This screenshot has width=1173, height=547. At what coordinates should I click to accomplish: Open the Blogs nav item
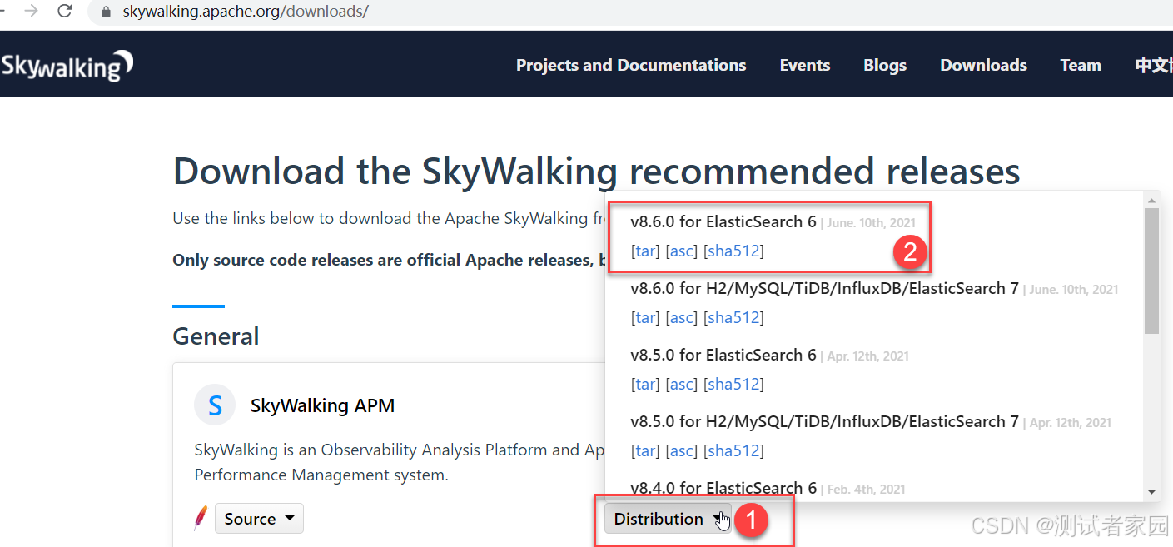click(x=885, y=65)
